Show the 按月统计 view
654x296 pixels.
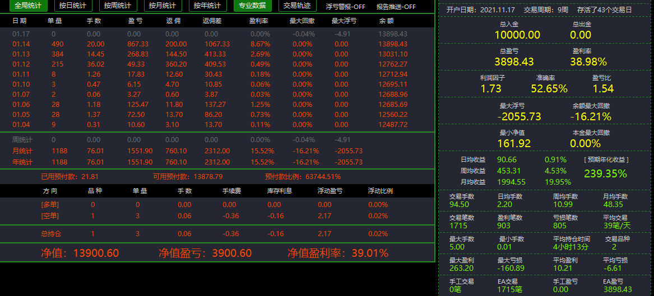(x=163, y=6)
